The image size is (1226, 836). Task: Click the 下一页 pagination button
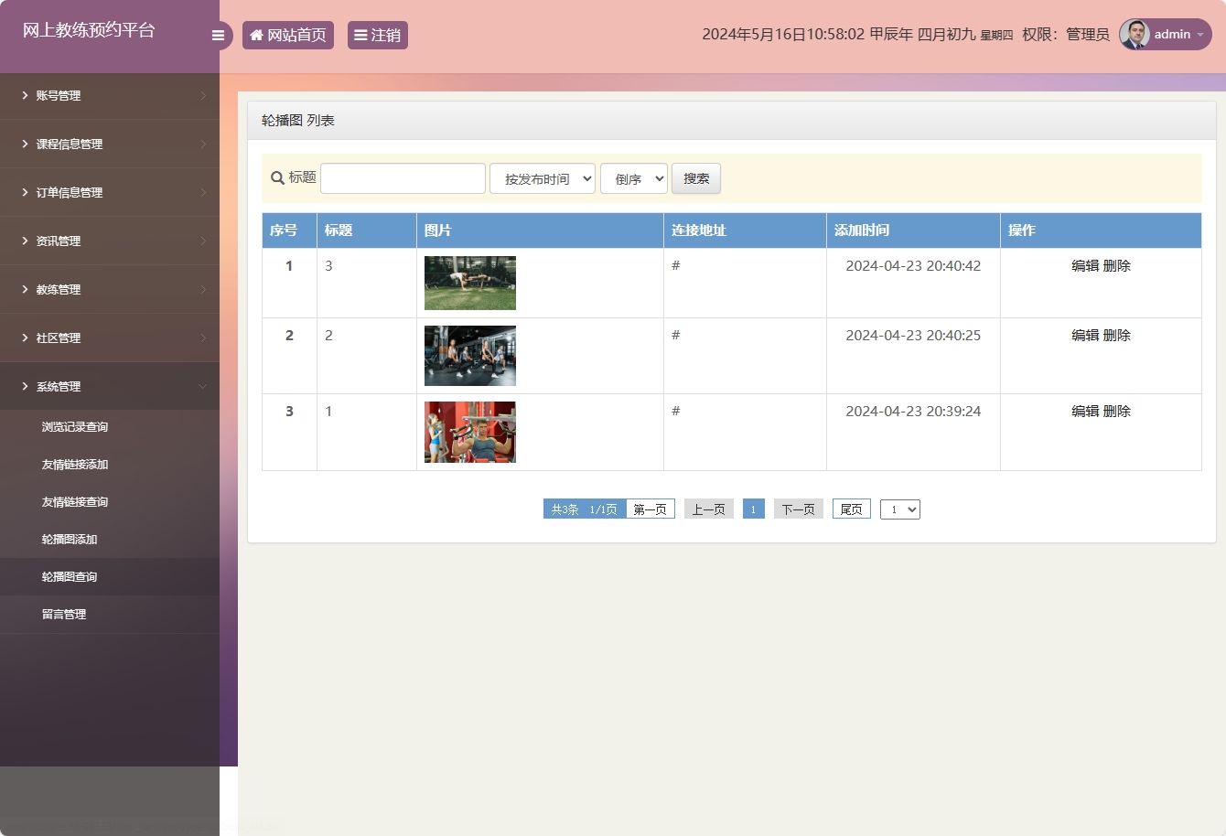click(798, 509)
